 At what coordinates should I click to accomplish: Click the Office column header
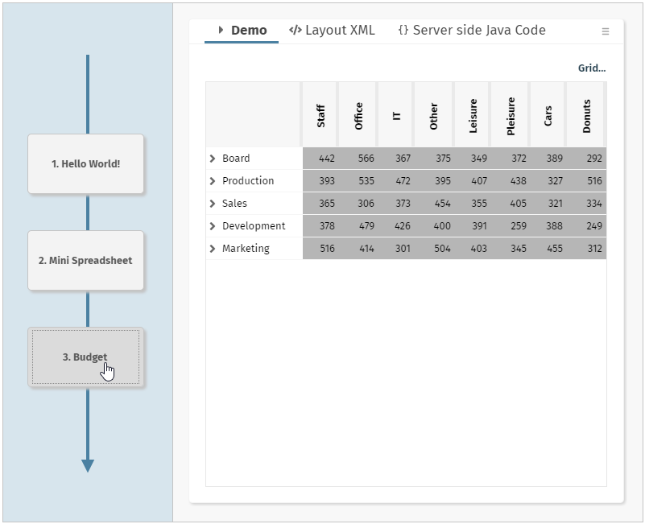(358, 115)
